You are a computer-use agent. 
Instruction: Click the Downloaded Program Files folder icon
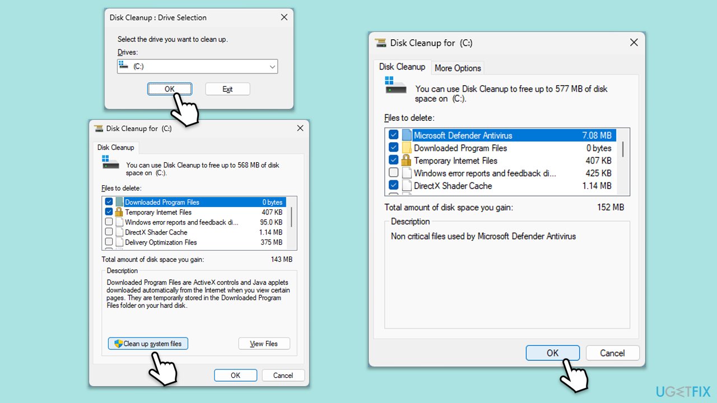point(406,147)
